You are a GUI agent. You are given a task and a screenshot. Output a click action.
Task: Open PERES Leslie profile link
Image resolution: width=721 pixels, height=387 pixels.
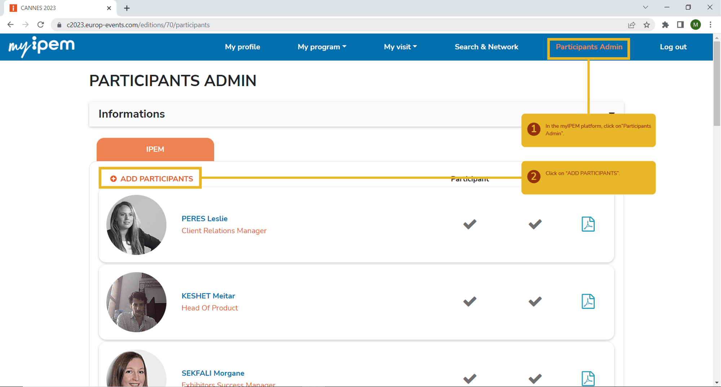pyautogui.click(x=204, y=219)
